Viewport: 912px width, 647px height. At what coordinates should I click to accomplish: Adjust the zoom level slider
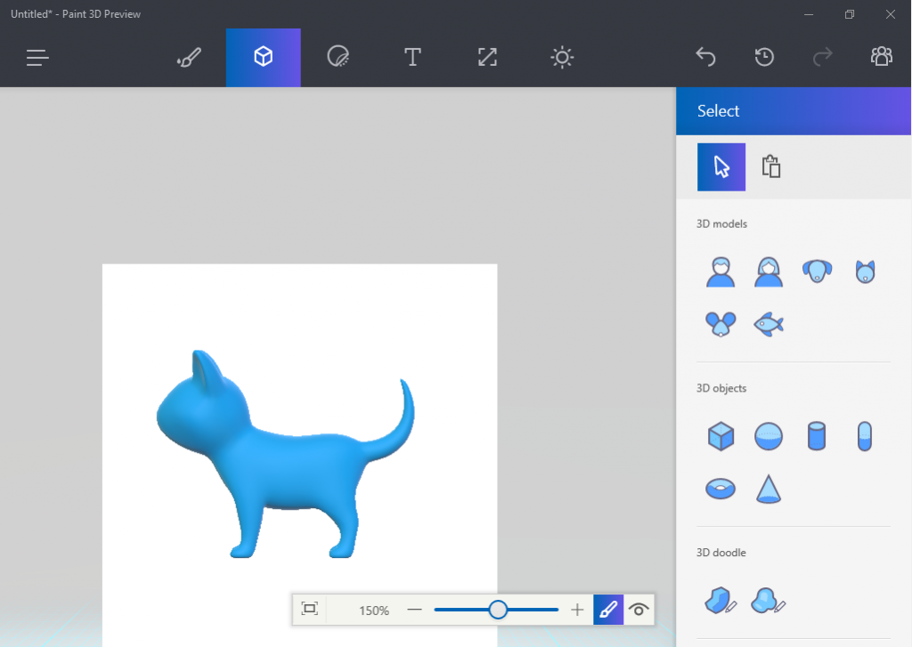click(497, 610)
